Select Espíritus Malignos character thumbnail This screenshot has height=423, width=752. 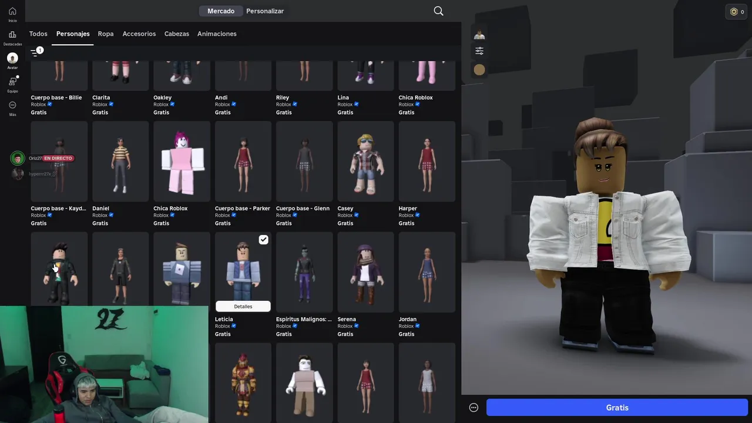(304, 272)
